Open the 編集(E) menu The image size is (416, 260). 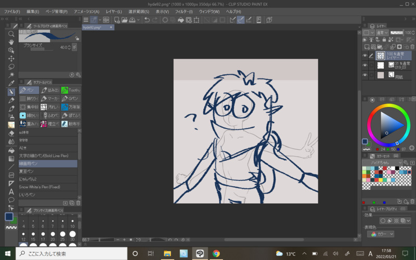(x=33, y=11)
